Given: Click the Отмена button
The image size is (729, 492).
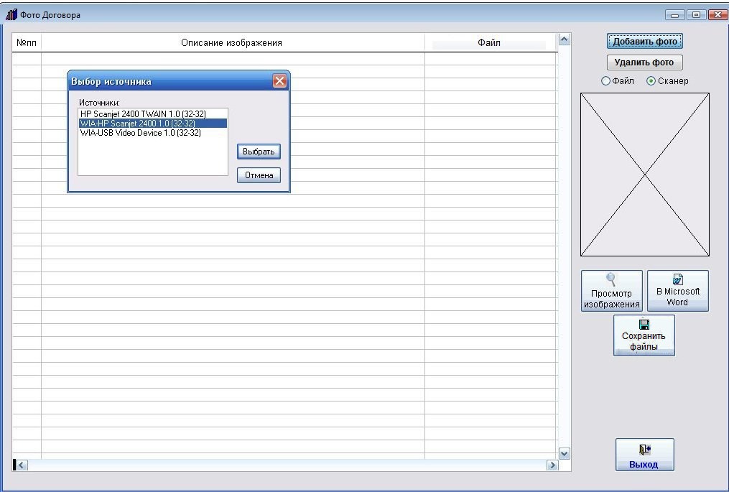Looking at the screenshot, I should click(x=259, y=175).
